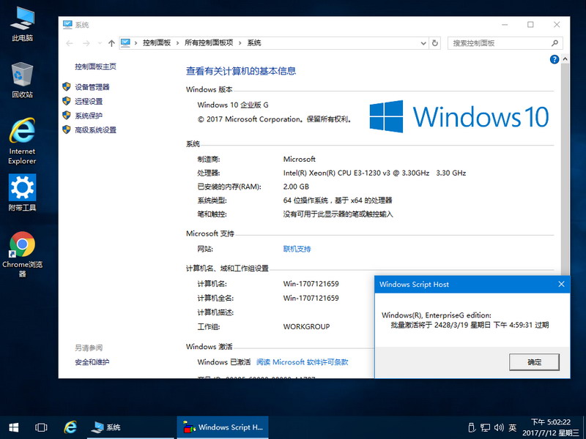Minimize the 系统 window
Viewport: 586px width, 439px height.
point(505,25)
